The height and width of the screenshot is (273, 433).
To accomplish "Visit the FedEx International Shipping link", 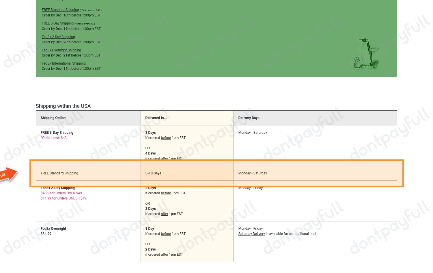I will point(64,63).
